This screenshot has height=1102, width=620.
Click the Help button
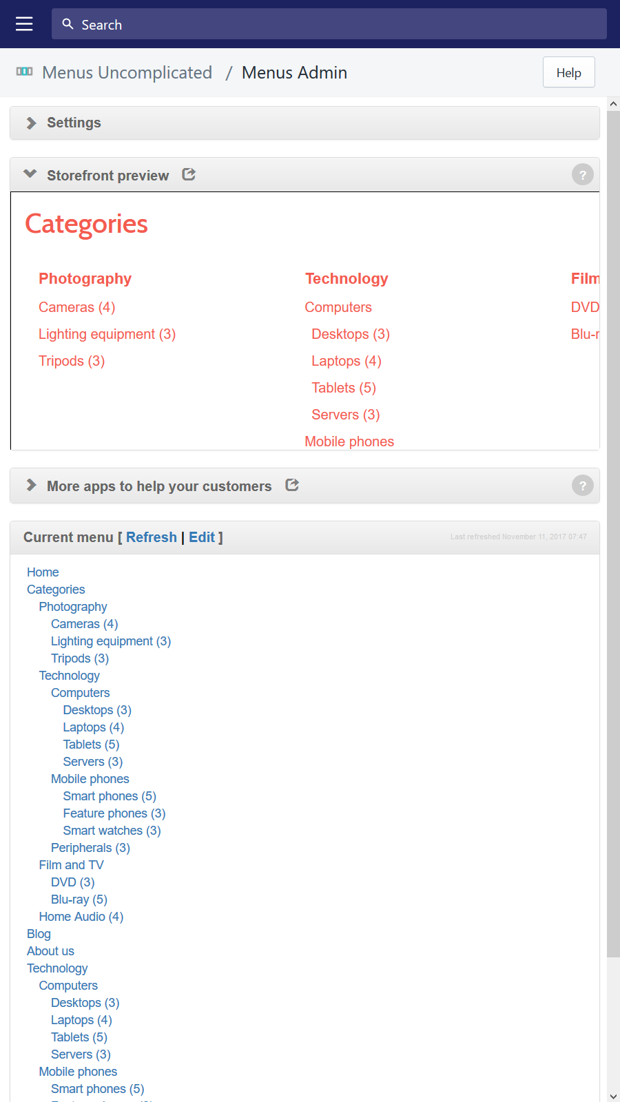568,72
